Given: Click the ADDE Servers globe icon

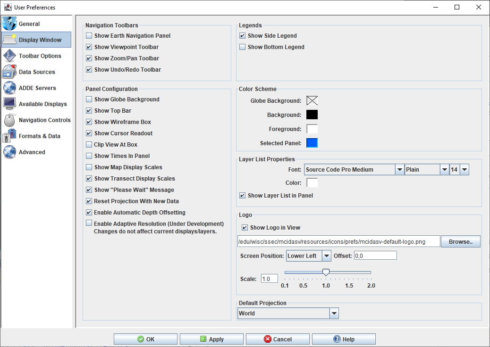Looking at the screenshot, I should click(x=9, y=88).
